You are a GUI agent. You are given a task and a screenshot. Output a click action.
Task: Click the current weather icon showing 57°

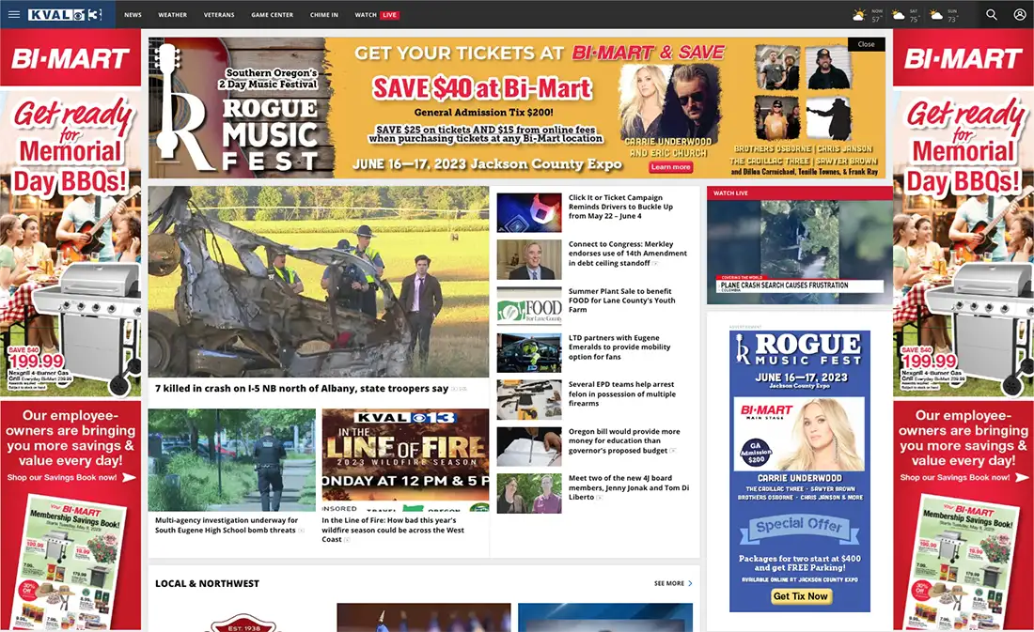pyautogui.click(x=859, y=14)
